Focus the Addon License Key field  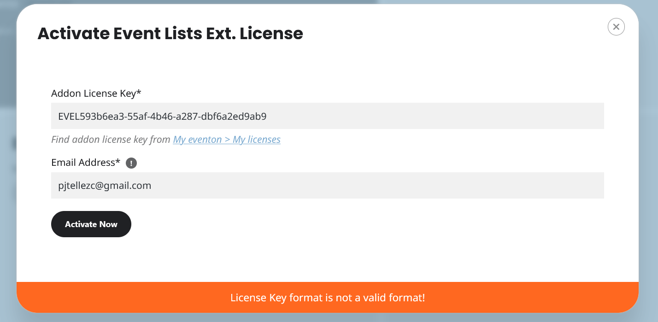[x=327, y=116]
